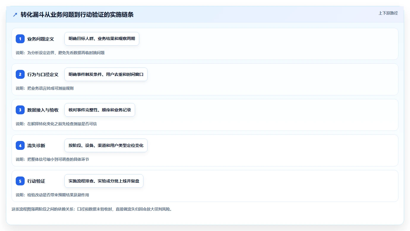
Task: Click the note 在解释转化变化之前先检查测量是否可信
Action: 62,124
